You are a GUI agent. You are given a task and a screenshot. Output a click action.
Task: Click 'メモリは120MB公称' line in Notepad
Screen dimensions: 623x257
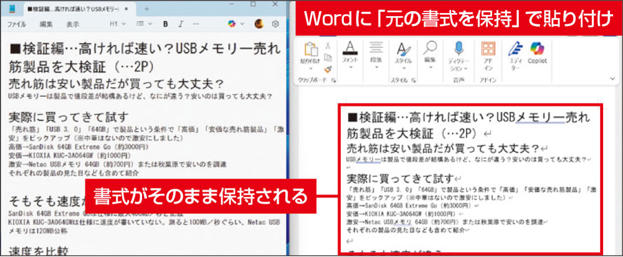38,230
